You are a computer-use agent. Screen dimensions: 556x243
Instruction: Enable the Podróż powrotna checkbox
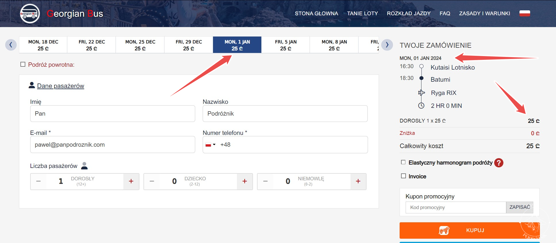click(x=23, y=64)
